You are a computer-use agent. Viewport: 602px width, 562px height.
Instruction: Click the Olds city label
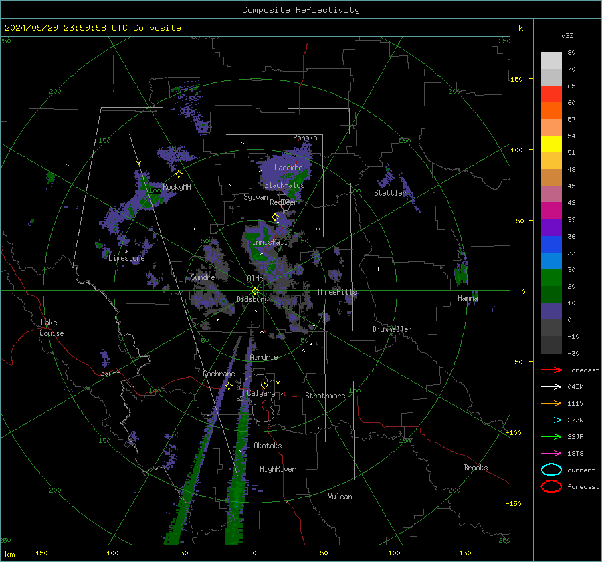255,279
